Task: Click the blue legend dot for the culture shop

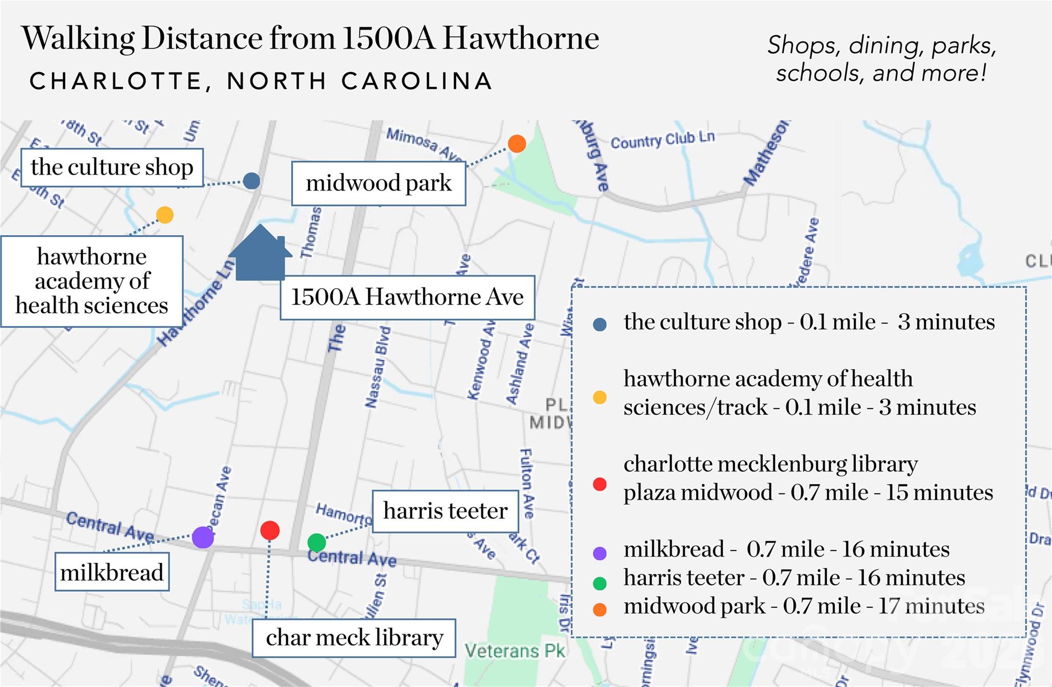Action: (600, 324)
